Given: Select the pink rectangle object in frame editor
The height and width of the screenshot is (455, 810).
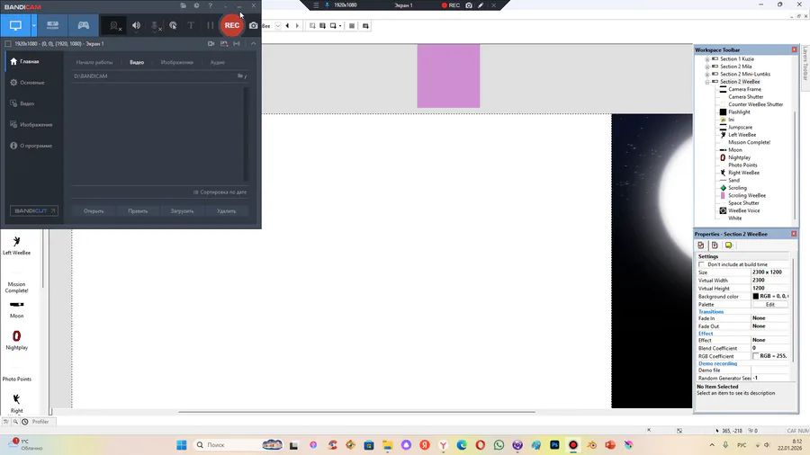Looking at the screenshot, I should (x=448, y=76).
